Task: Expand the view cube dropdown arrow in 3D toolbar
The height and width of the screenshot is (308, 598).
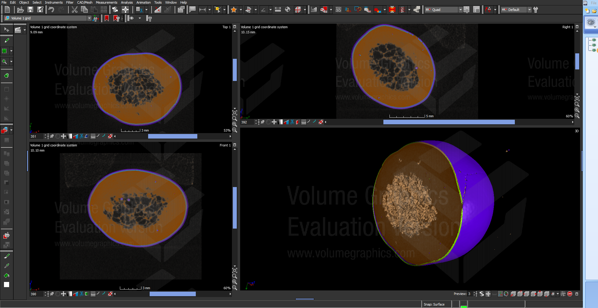Action: coord(558,294)
